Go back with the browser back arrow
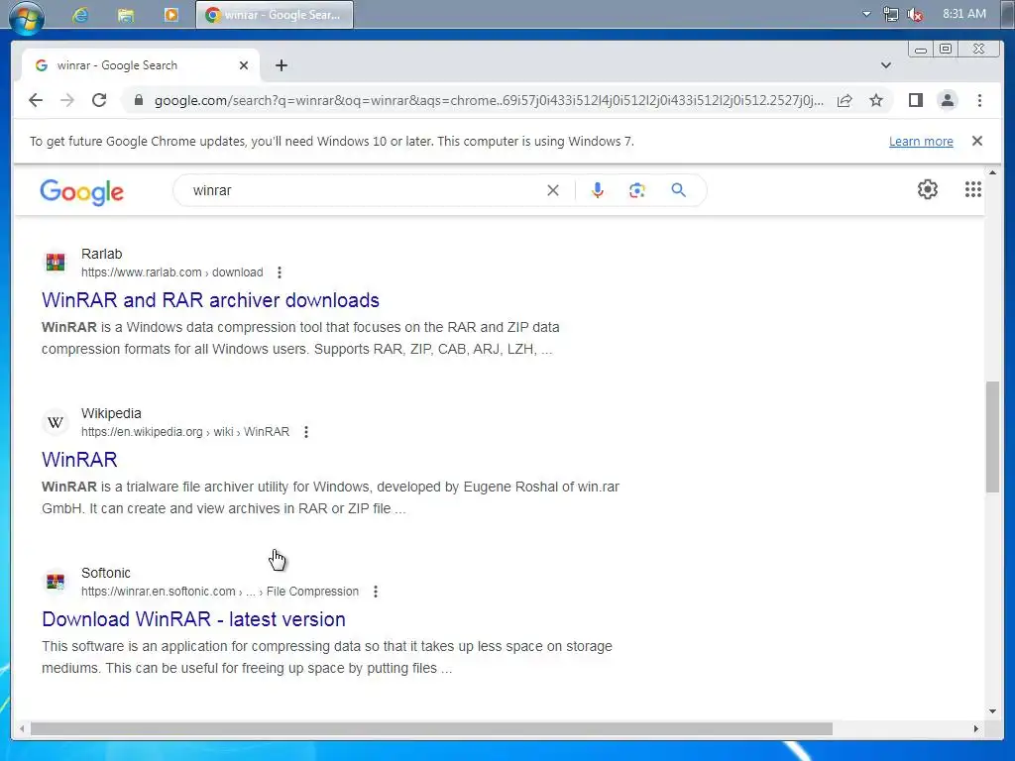Screen dimensions: 1015x761 click(x=36, y=100)
